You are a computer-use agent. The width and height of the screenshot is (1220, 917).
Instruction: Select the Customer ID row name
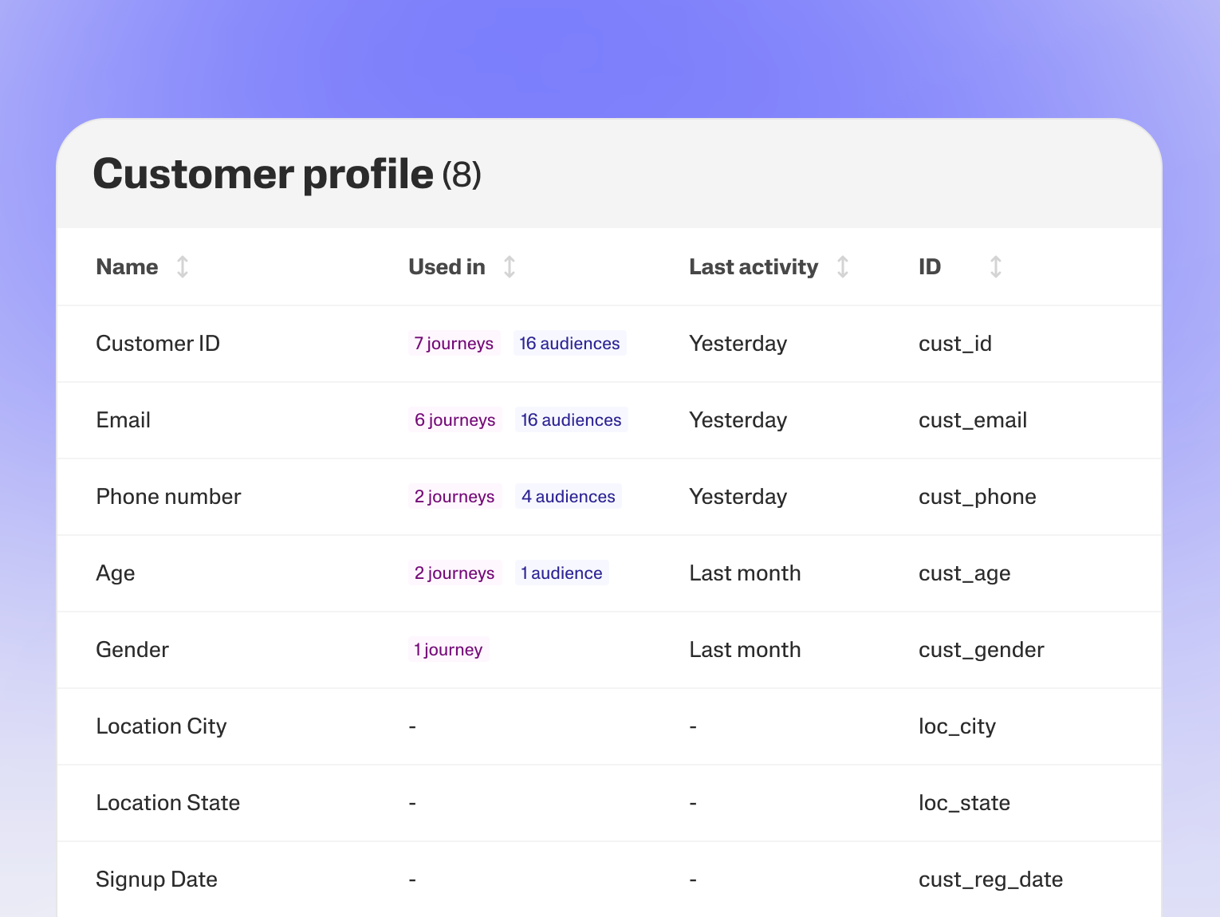tap(158, 344)
